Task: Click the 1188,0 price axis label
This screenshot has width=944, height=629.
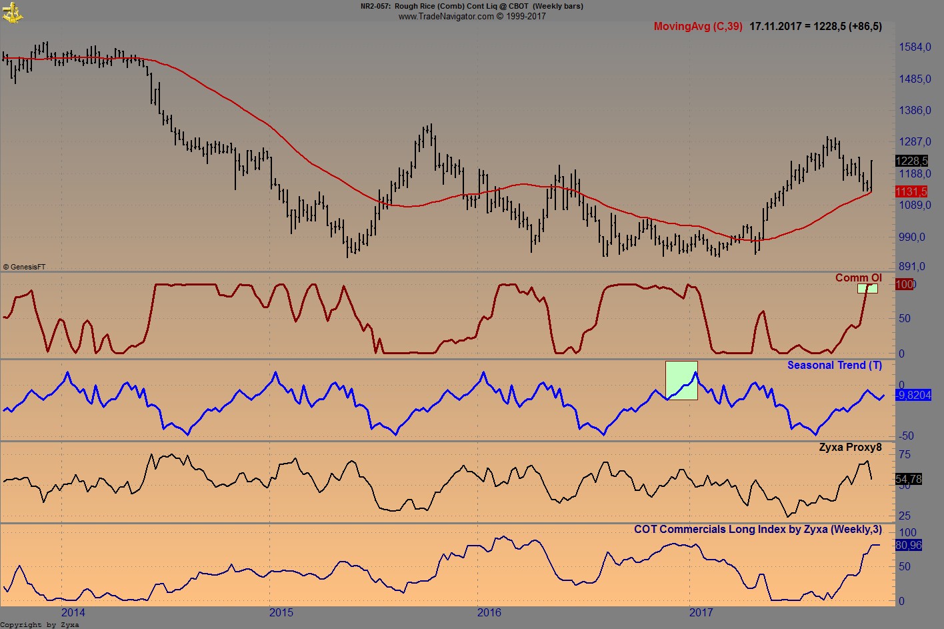Action: 915,174
